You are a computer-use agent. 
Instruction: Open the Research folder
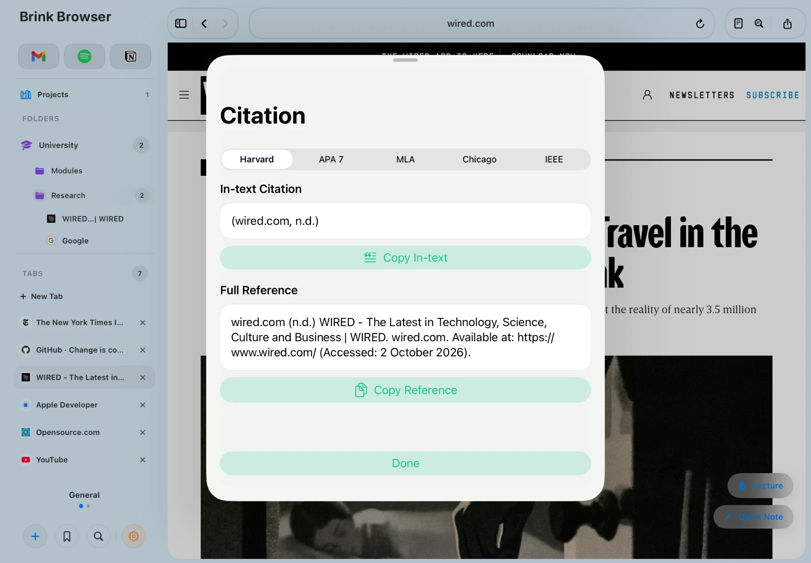click(x=92, y=196)
